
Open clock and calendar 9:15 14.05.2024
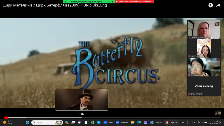[213, 123]
